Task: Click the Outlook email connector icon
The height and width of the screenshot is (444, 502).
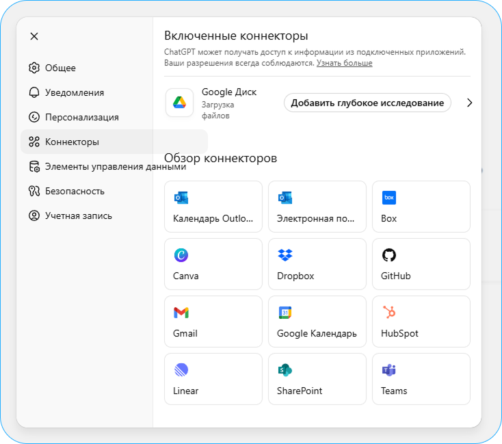Action: tap(285, 198)
